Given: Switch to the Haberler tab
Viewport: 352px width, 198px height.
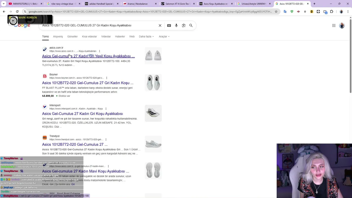Looking at the screenshot, I should (120, 37).
